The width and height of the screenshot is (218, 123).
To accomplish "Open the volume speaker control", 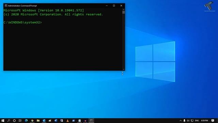I will pyautogui.click(x=188, y=121).
